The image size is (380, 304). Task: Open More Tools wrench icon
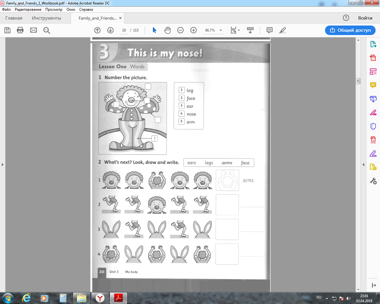click(373, 181)
